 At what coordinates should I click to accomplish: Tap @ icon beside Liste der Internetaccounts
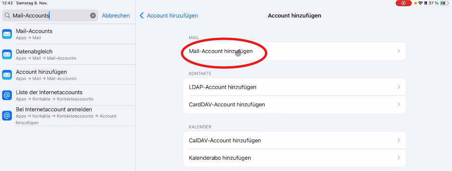point(7,95)
